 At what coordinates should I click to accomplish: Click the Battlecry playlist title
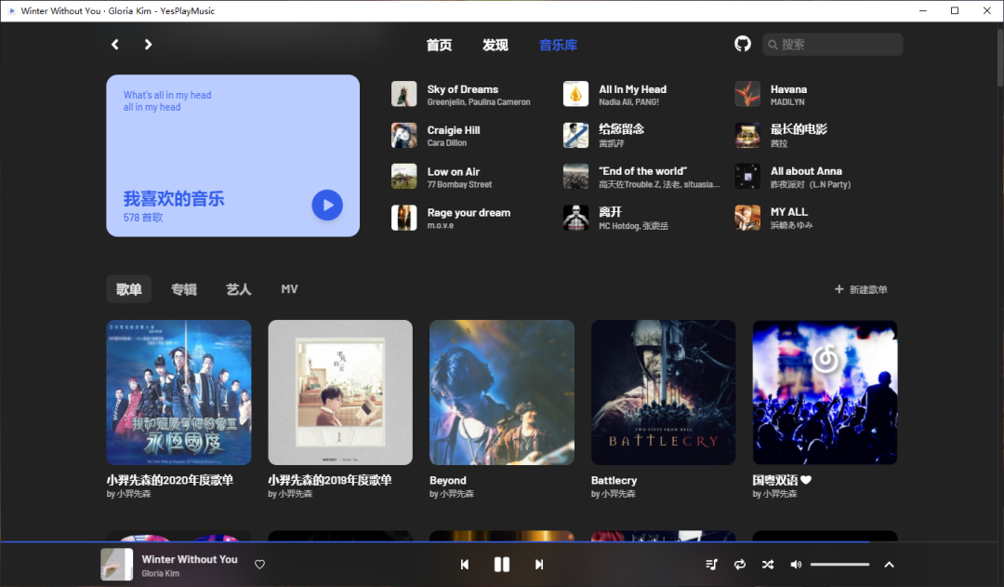(x=614, y=480)
